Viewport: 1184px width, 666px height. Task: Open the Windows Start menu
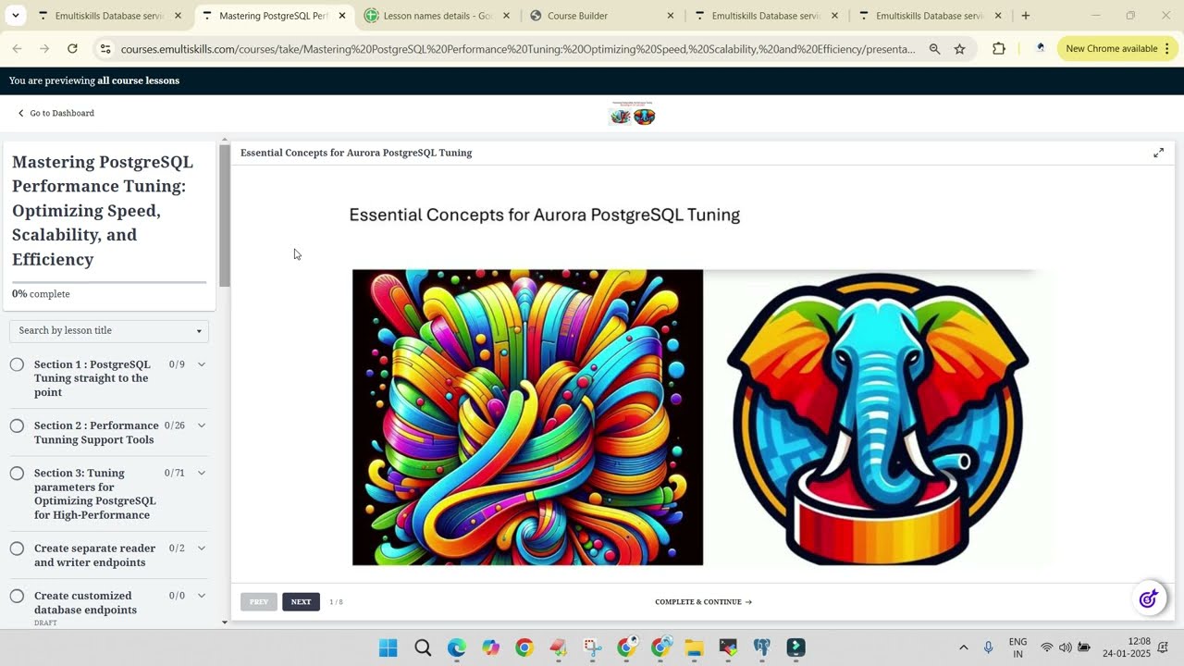click(x=388, y=647)
